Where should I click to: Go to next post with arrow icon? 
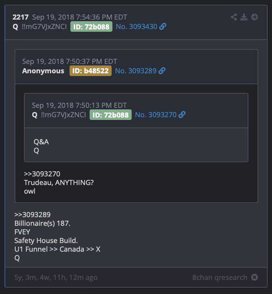pos(255,17)
